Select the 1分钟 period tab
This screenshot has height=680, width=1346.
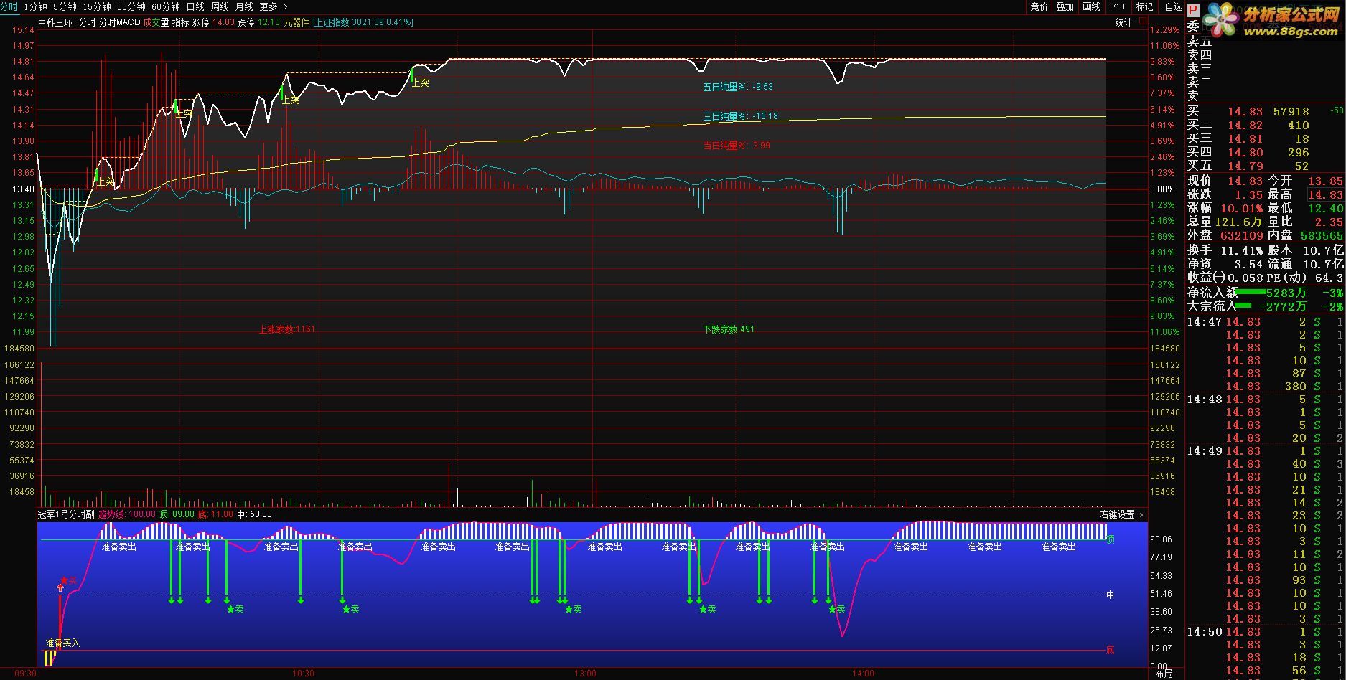(x=35, y=6)
